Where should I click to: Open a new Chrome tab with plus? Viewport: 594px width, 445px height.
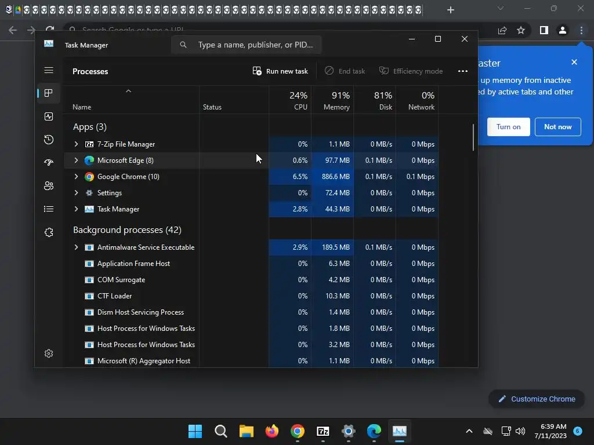[450, 10]
